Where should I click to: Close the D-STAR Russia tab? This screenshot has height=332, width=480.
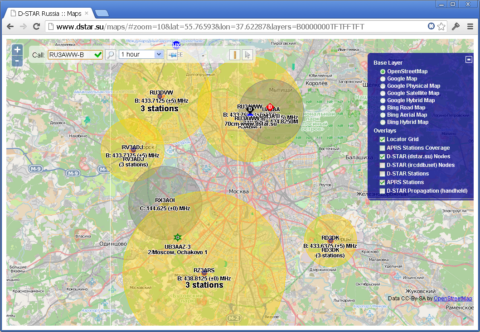[x=87, y=13]
